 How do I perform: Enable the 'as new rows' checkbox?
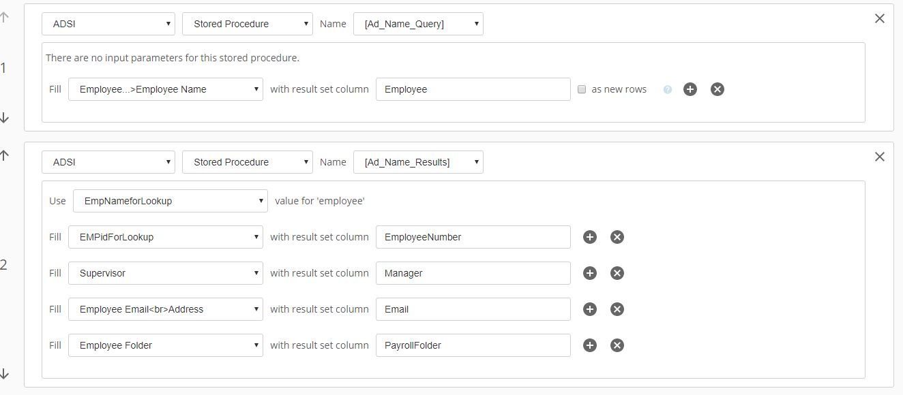point(582,89)
